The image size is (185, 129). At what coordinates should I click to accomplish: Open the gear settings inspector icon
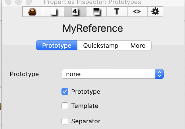pyautogui.click(x=155, y=12)
